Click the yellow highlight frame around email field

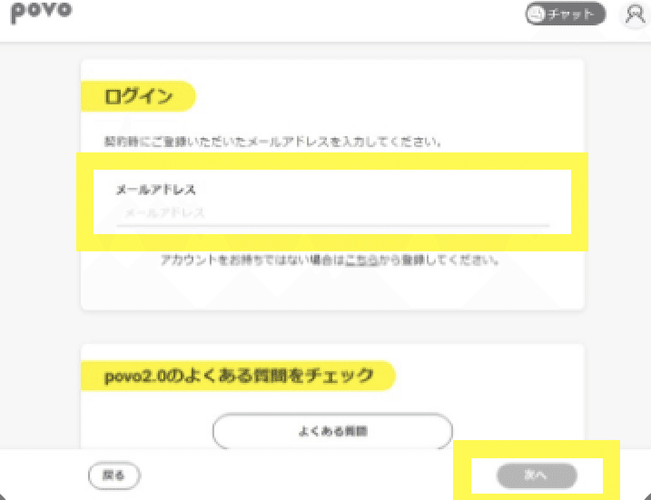[332, 161]
